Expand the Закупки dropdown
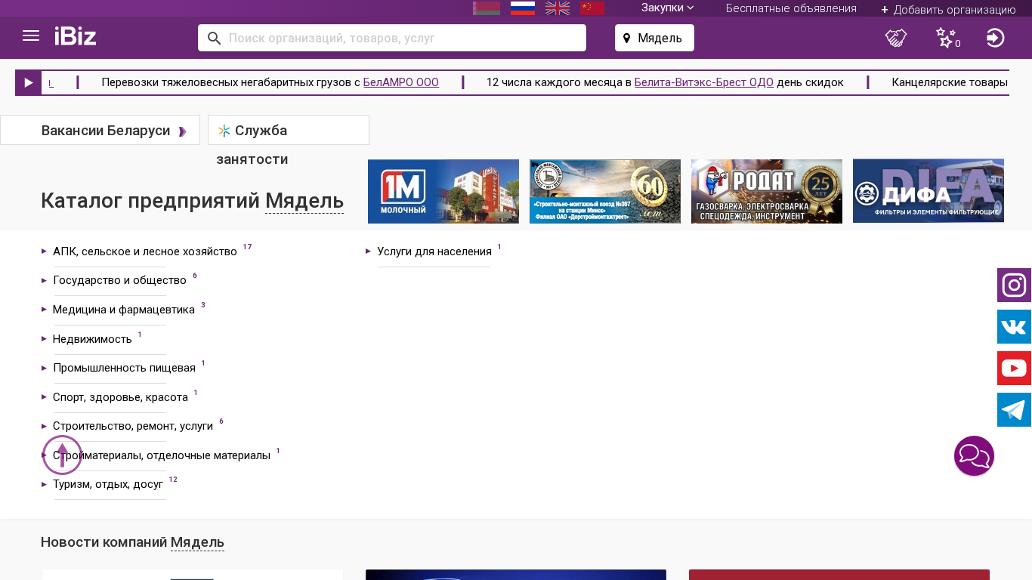This screenshot has width=1032, height=580. coord(667,8)
